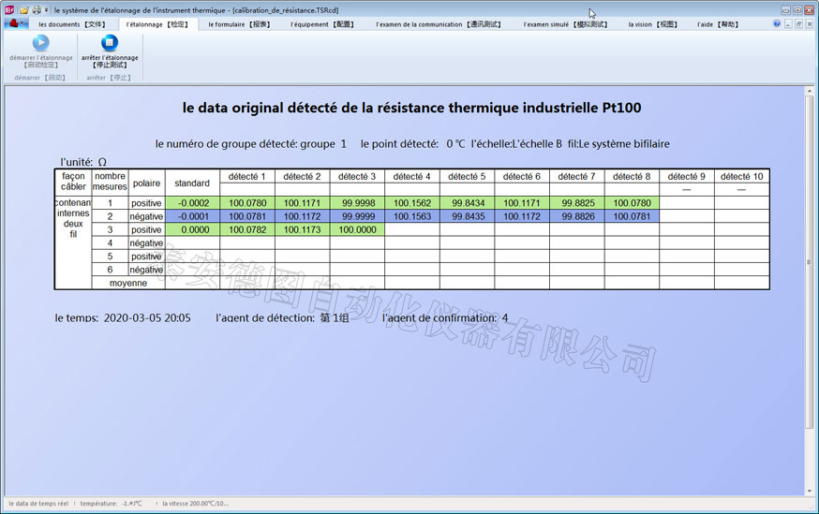Click the standard cell showing -0.0002

[192, 203]
